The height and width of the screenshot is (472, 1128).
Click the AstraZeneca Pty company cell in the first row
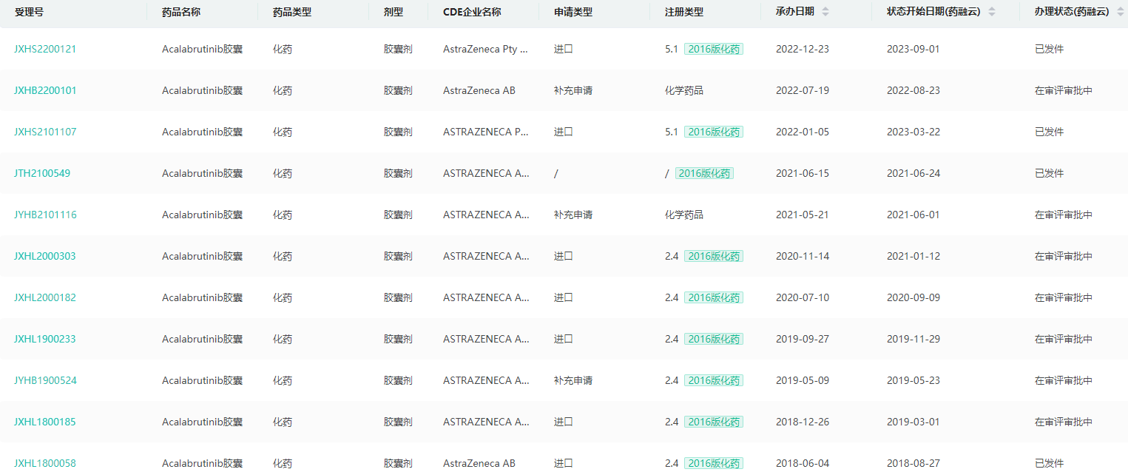coord(485,49)
